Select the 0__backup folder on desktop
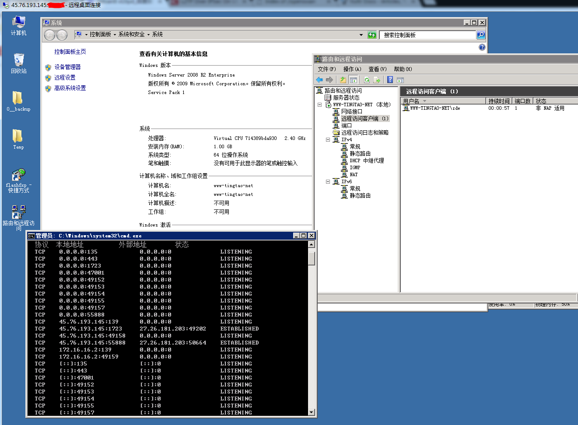 coord(18,101)
